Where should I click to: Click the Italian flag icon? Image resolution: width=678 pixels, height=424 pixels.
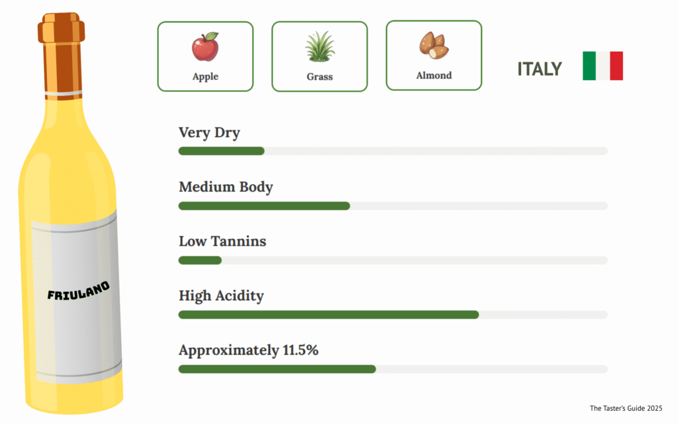point(603,66)
